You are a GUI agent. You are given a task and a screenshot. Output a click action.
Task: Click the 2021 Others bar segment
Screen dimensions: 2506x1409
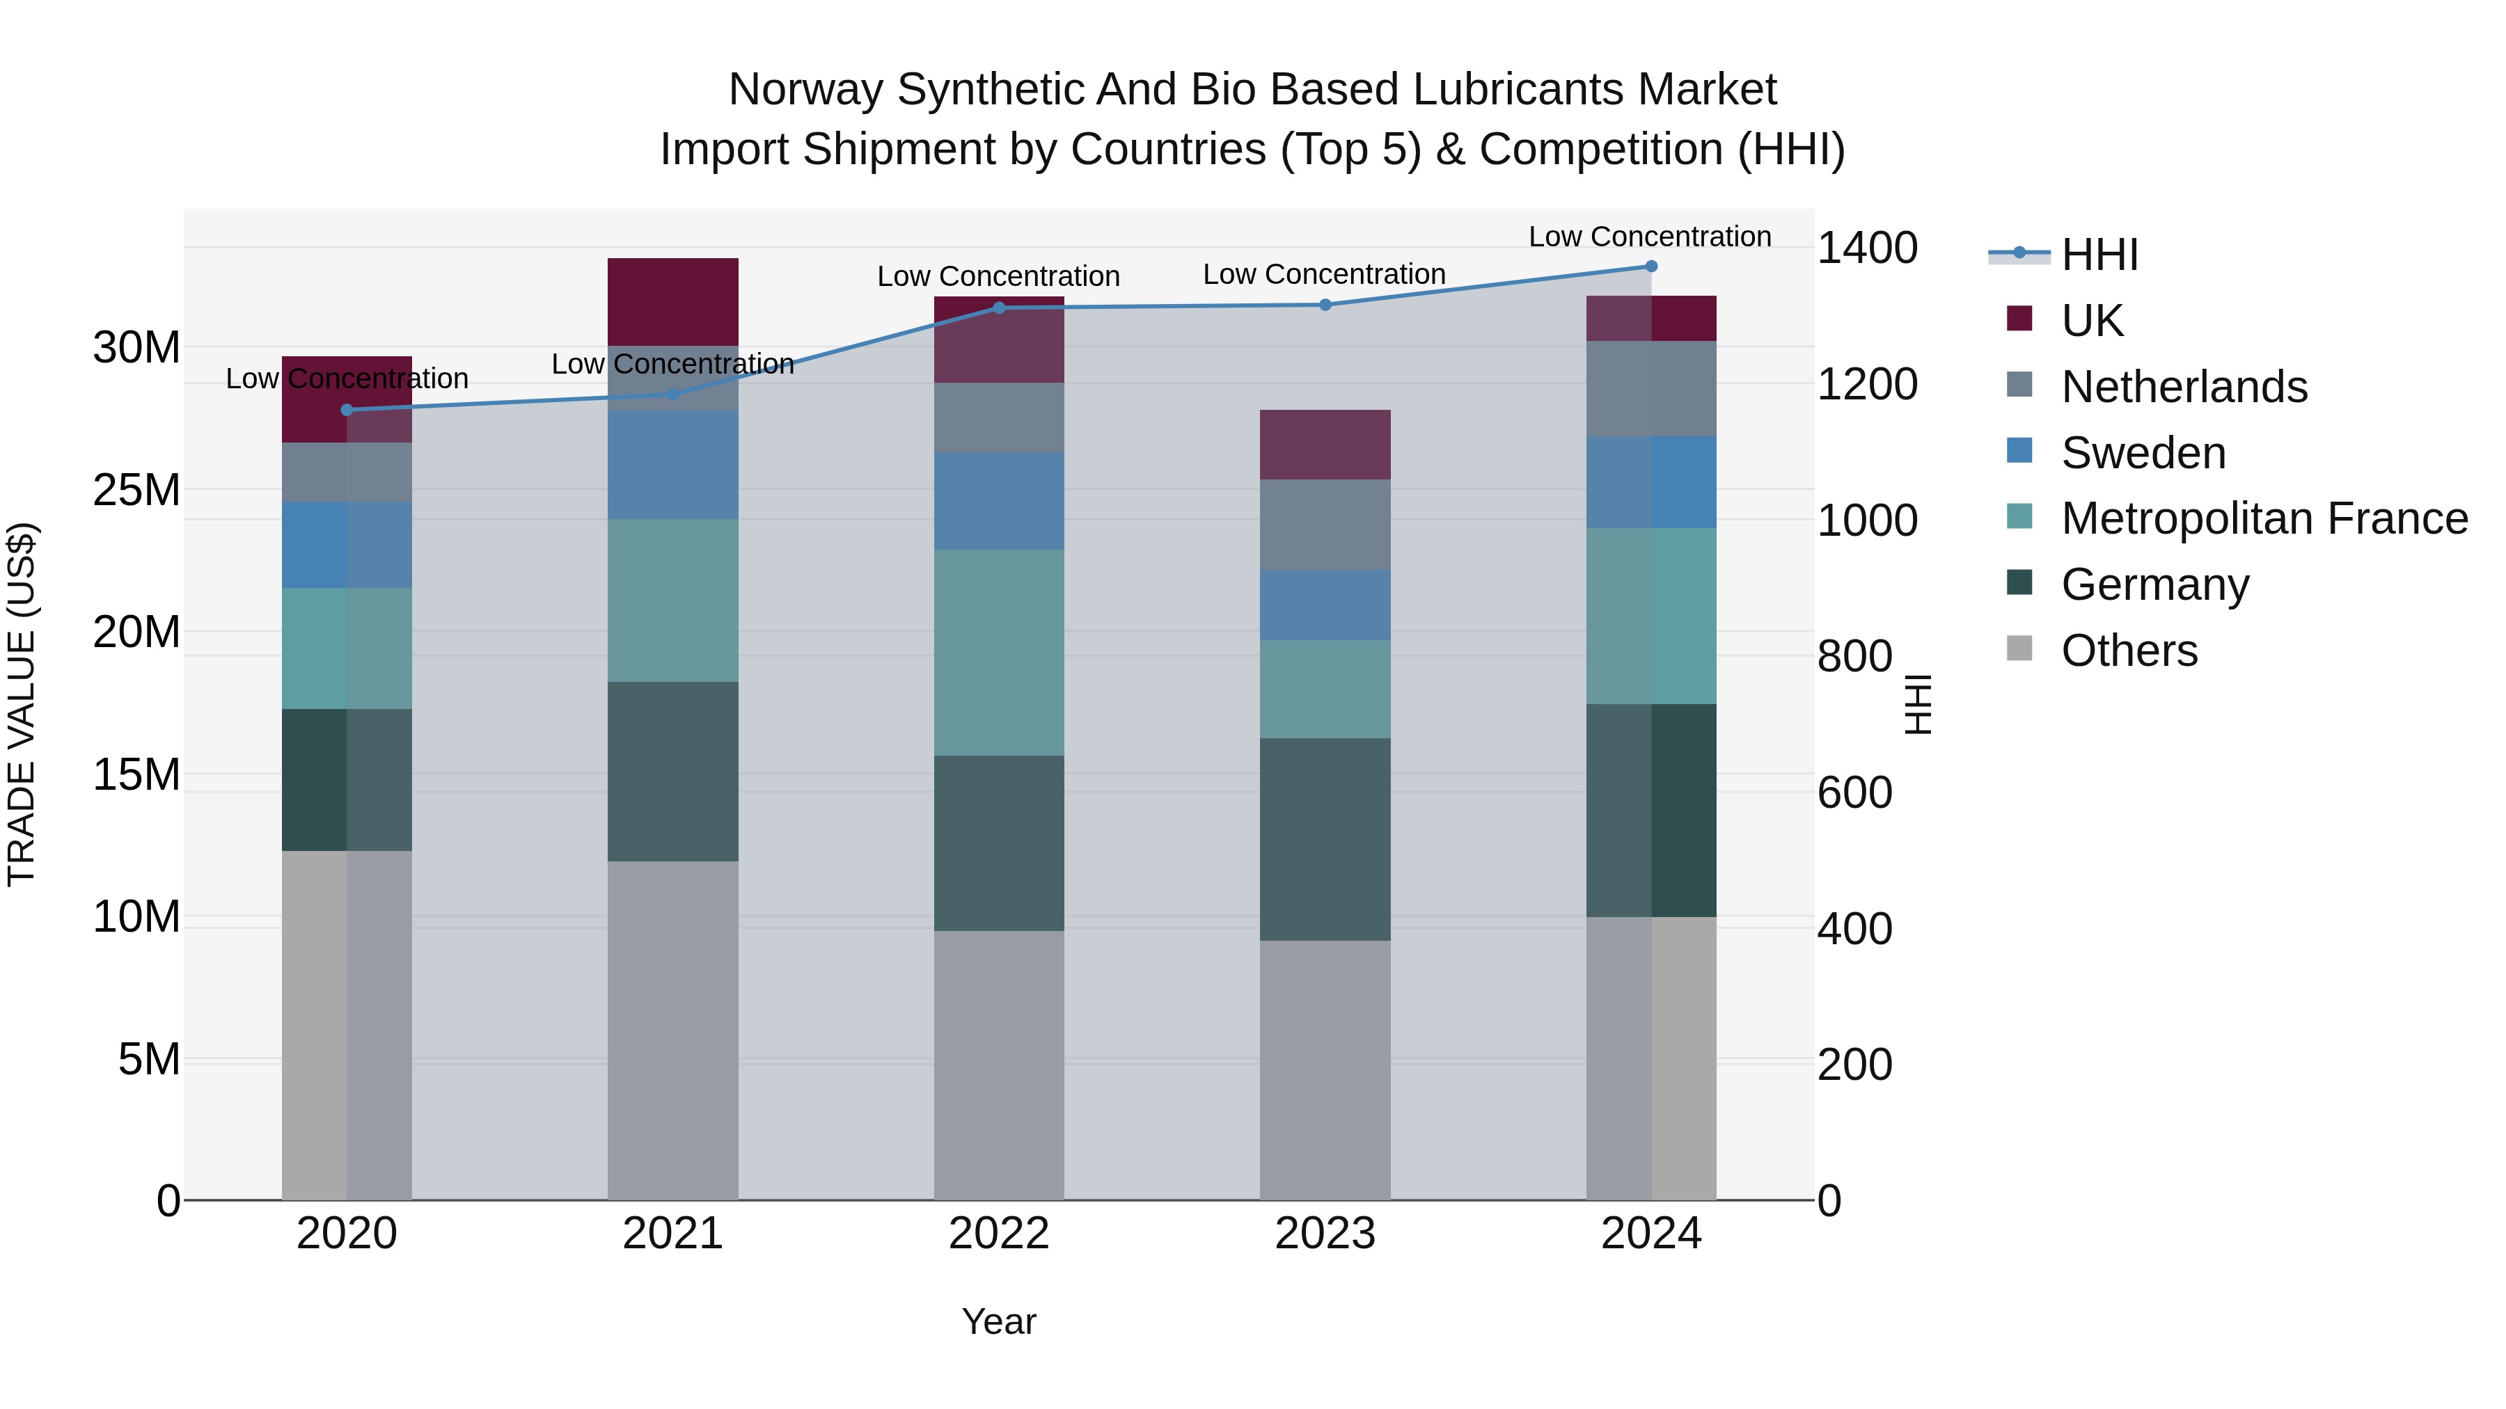tap(673, 1030)
